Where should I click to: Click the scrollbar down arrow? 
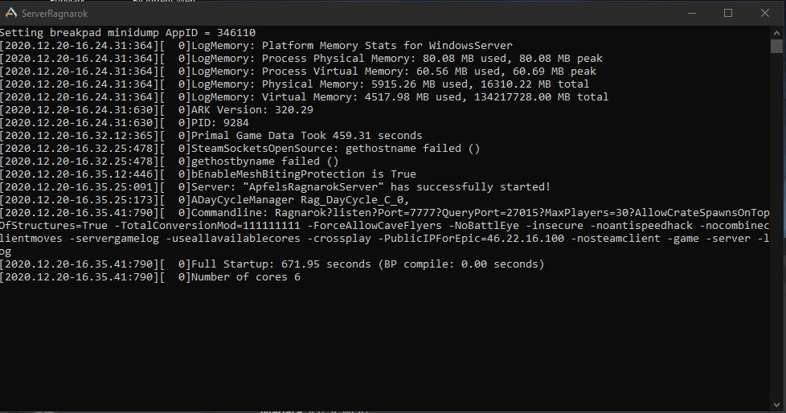pos(776,404)
